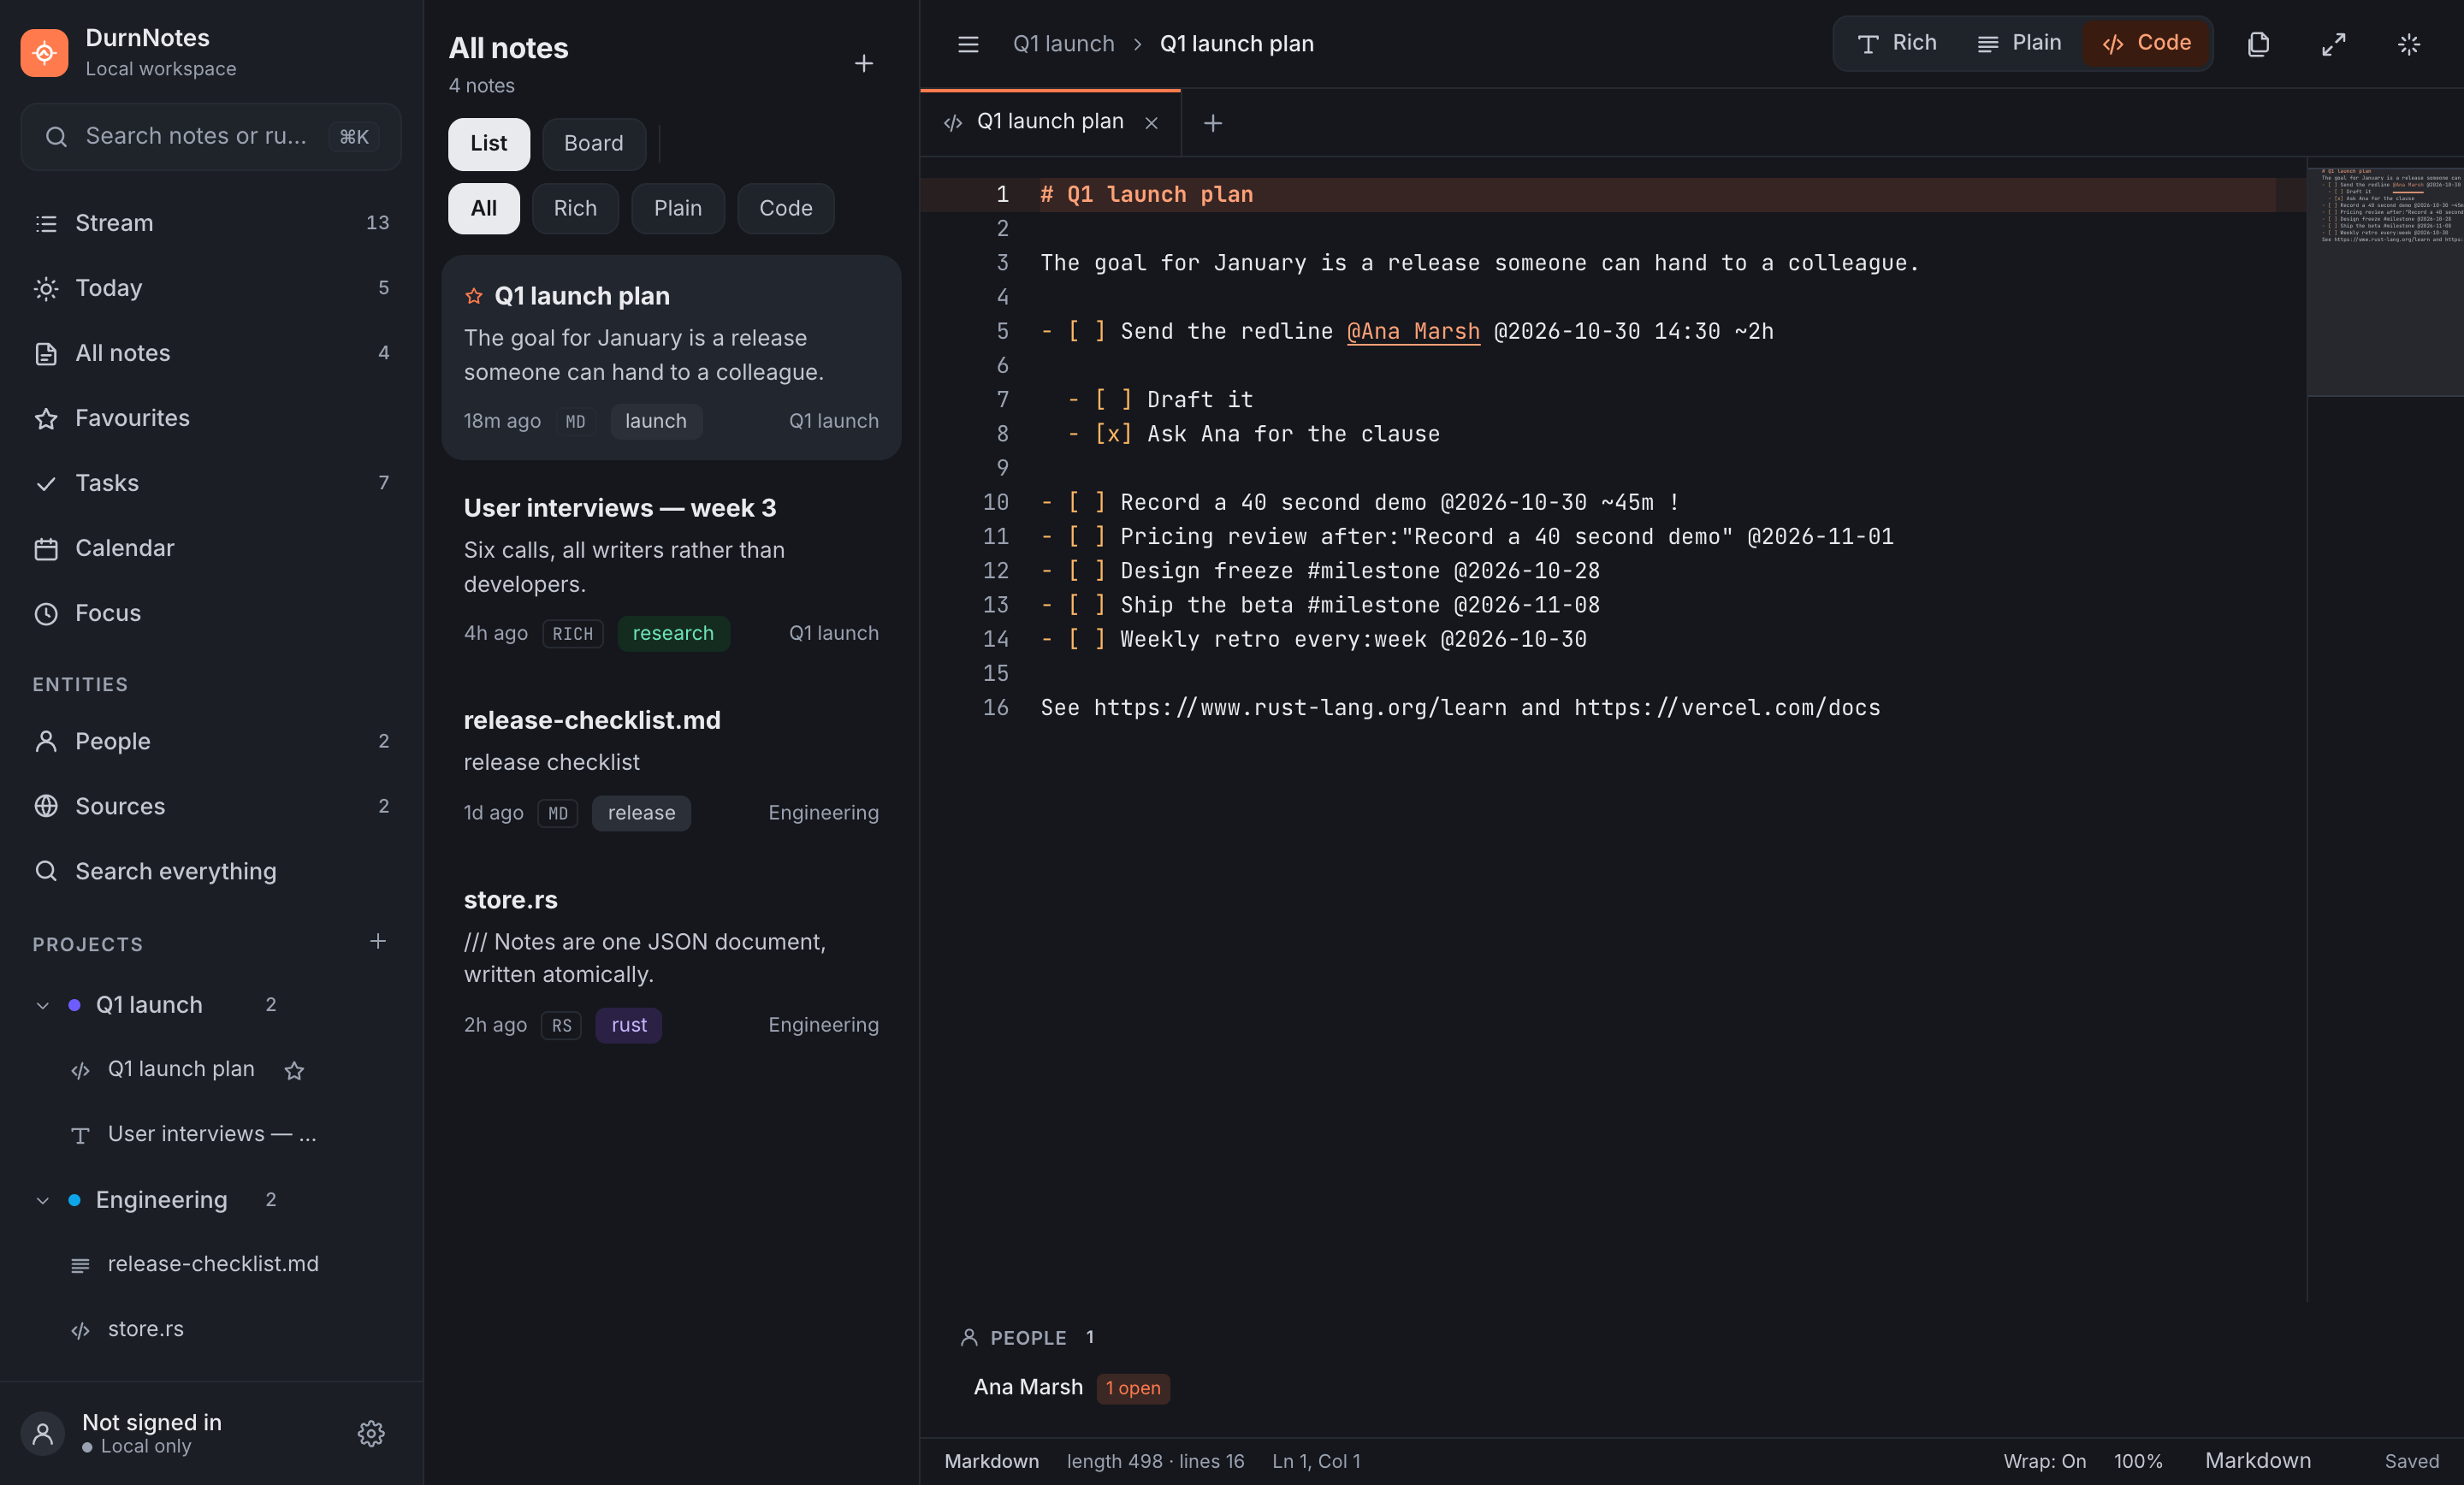Enter fullscreen with the expand arrows icon
The image size is (2464, 1485).
coord(2334,44)
